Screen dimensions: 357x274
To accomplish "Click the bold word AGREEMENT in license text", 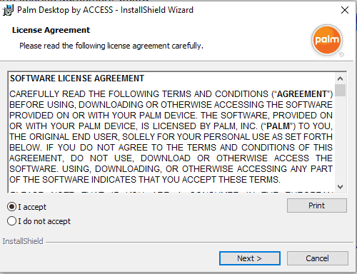I will point(302,94).
